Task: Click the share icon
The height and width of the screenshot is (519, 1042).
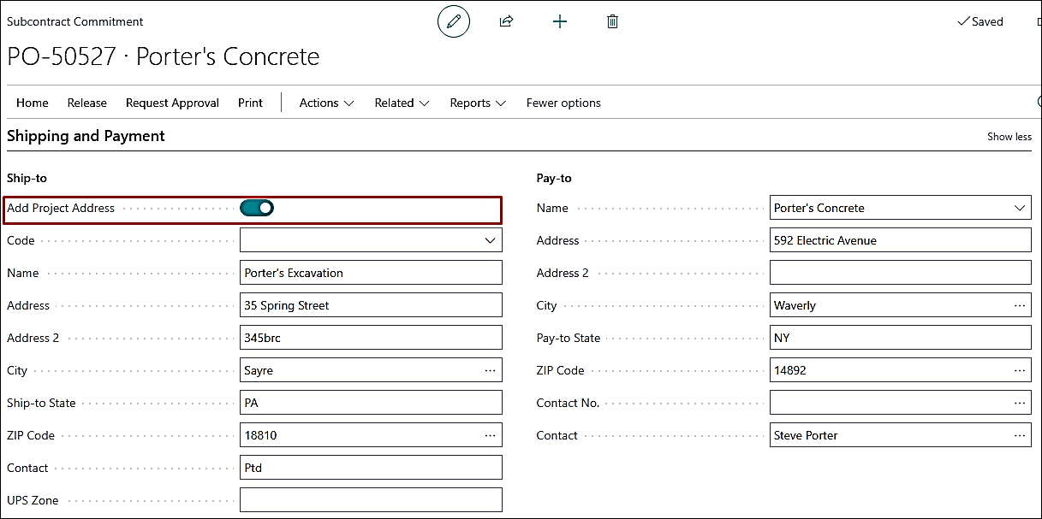Action: (x=506, y=21)
